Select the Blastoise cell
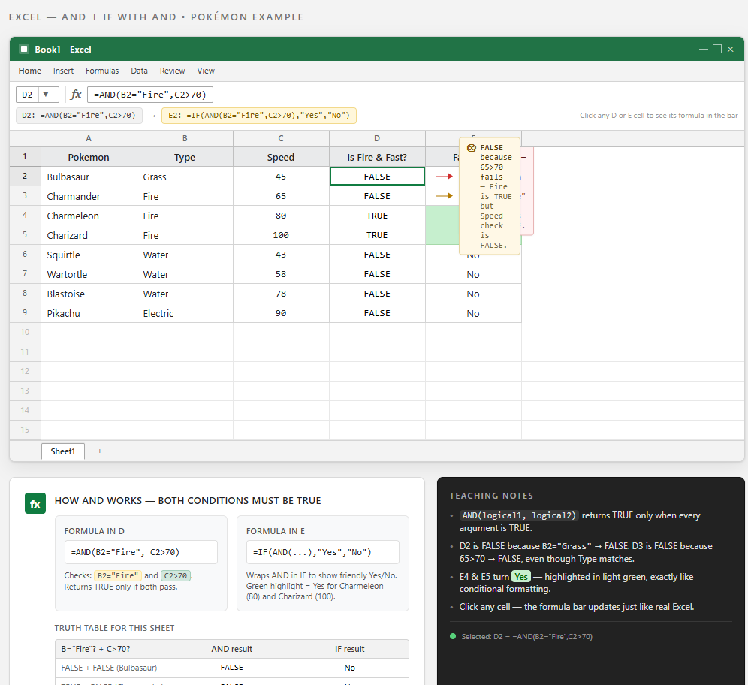The height and width of the screenshot is (685, 748). coord(89,294)
